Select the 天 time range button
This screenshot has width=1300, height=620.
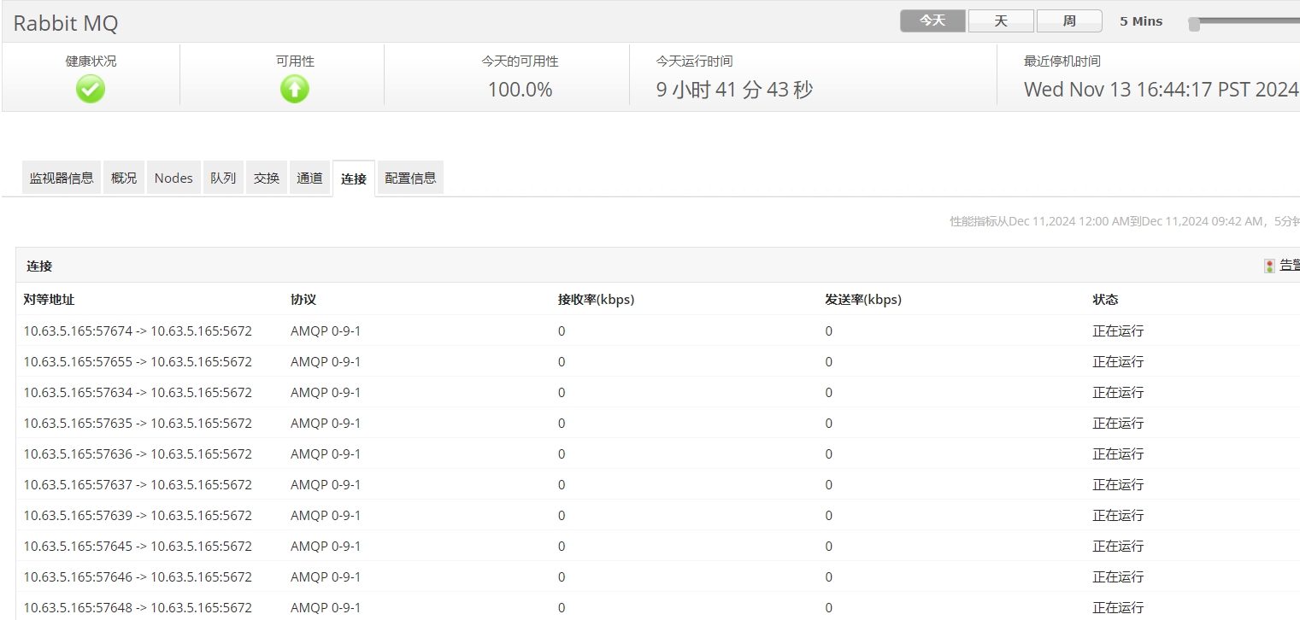(x=1001, y=21)
